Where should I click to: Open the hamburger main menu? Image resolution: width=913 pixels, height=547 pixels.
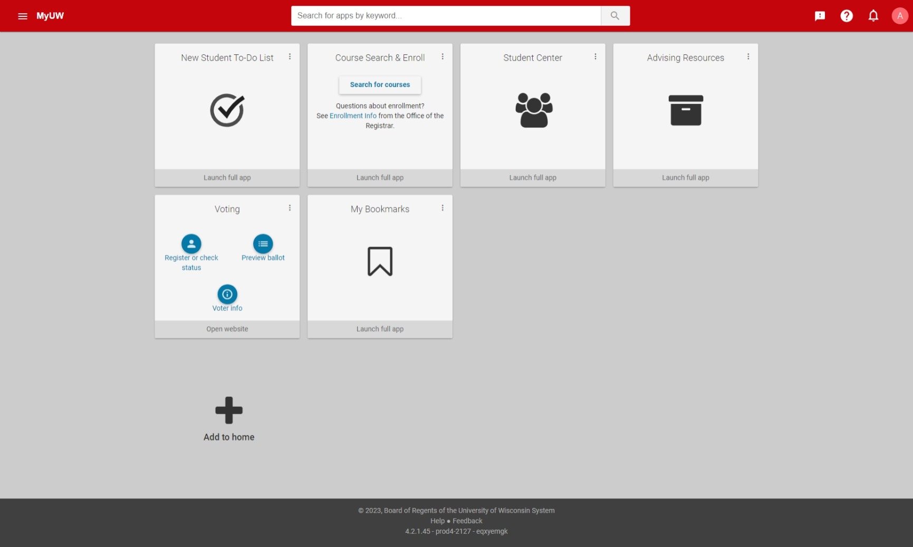click(x=23, y=16)
